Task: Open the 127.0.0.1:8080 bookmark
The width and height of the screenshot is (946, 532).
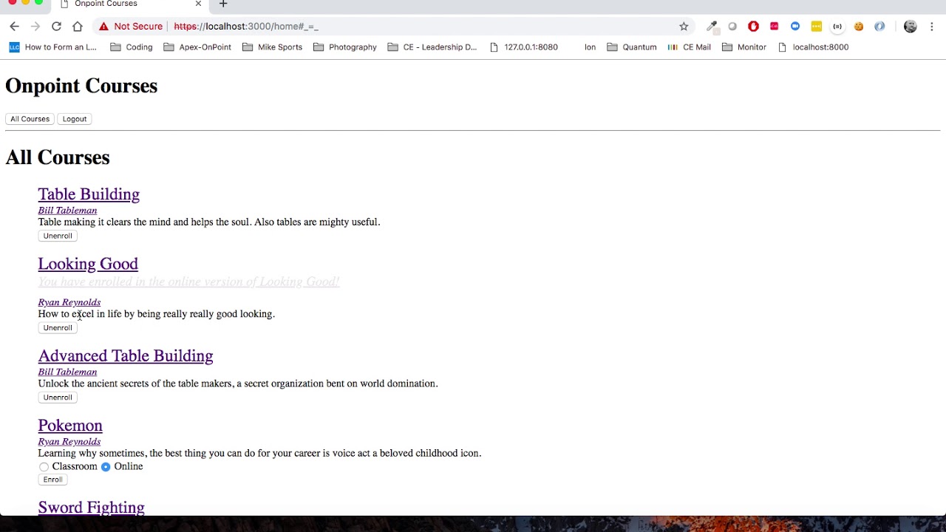Action: point(523,47)
